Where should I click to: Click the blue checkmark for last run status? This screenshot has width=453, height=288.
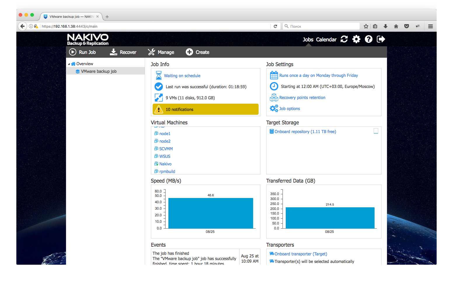click(158, 86)
